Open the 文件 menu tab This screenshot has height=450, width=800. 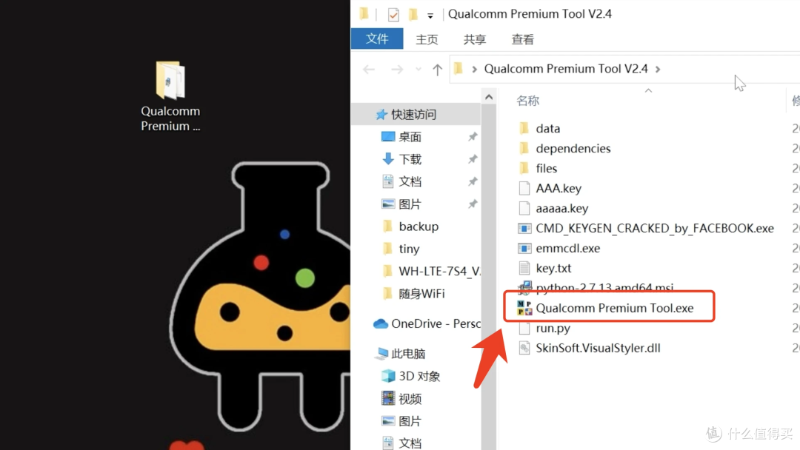[377, 38]
